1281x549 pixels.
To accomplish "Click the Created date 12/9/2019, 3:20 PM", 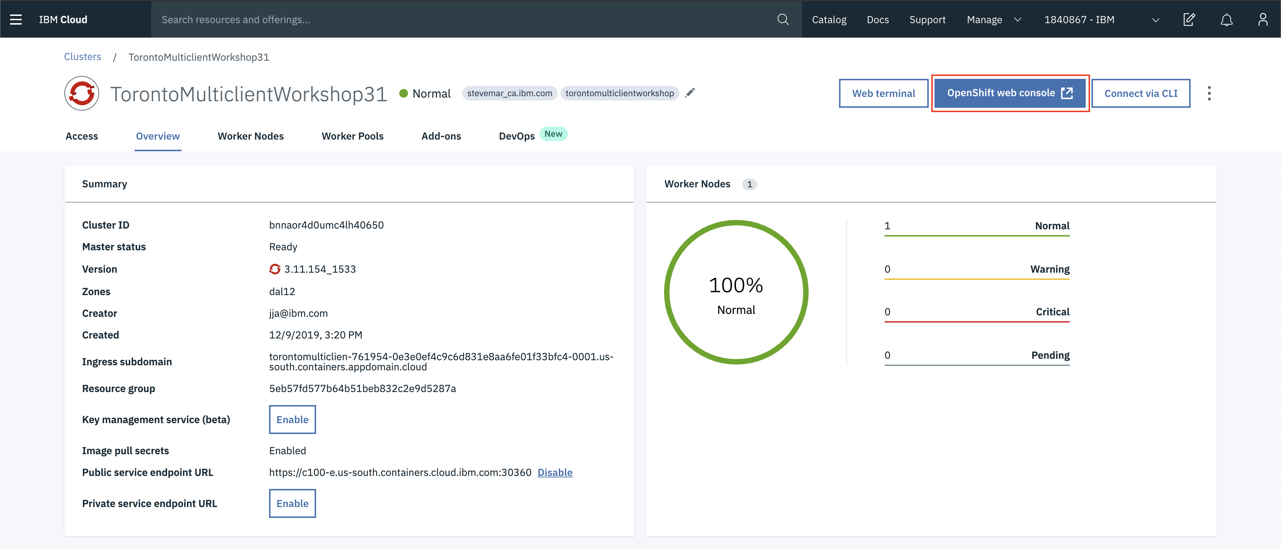I will click(x=316, y=335).
